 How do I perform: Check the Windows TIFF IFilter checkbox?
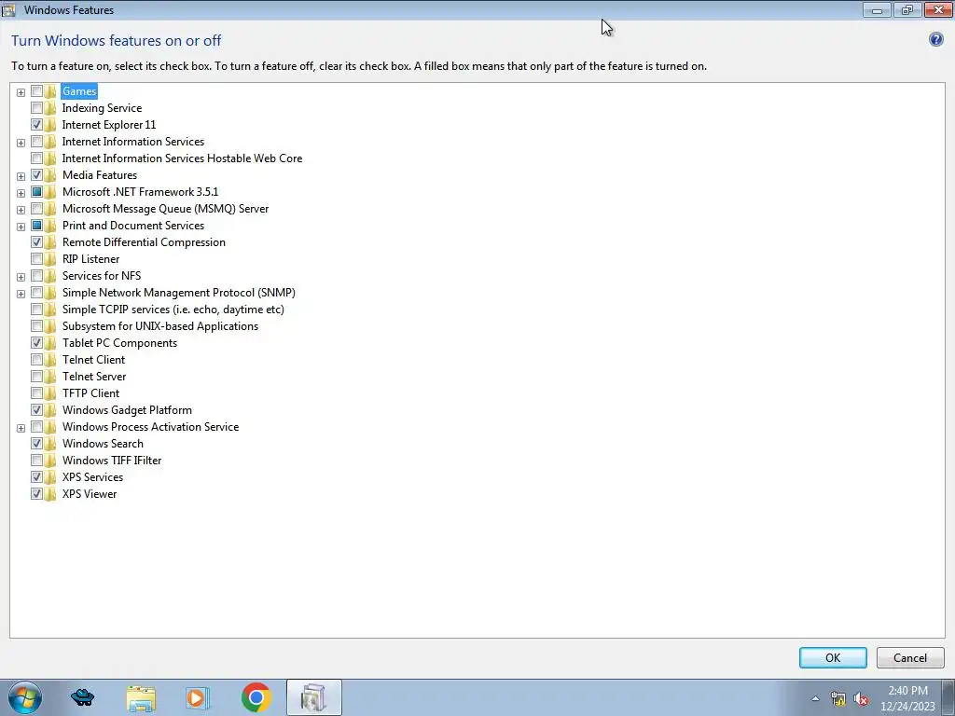coord(36,461)
